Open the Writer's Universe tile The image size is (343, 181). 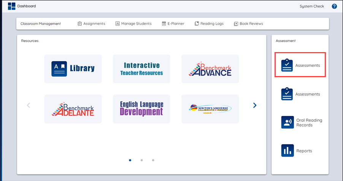[210, 109]
